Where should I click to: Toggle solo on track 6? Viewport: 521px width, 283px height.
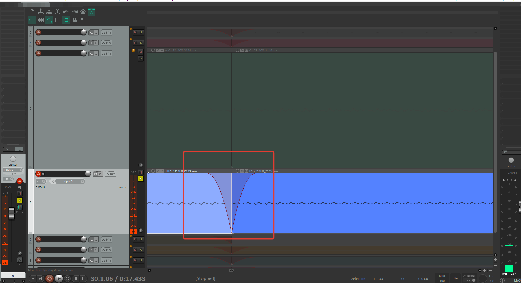pos(140,179)
